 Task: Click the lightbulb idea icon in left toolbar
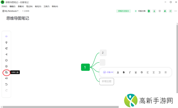pos(6,43)
